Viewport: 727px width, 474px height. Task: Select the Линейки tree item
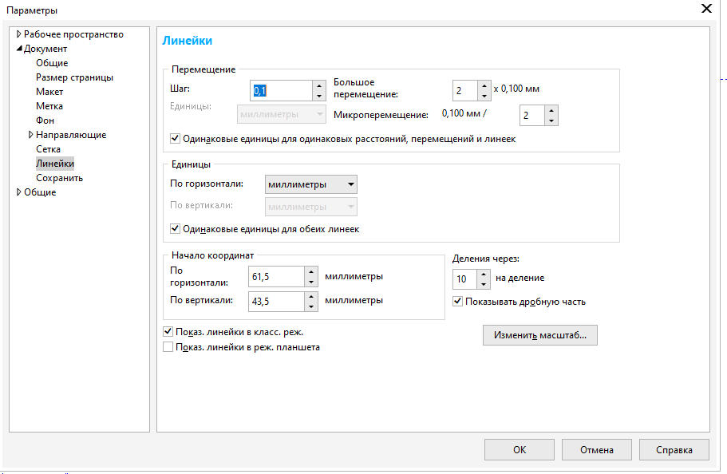55,164
